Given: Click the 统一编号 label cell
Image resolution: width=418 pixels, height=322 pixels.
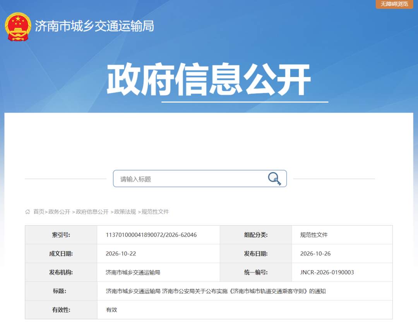Looking at the screenshot, I should coord(256,272).
